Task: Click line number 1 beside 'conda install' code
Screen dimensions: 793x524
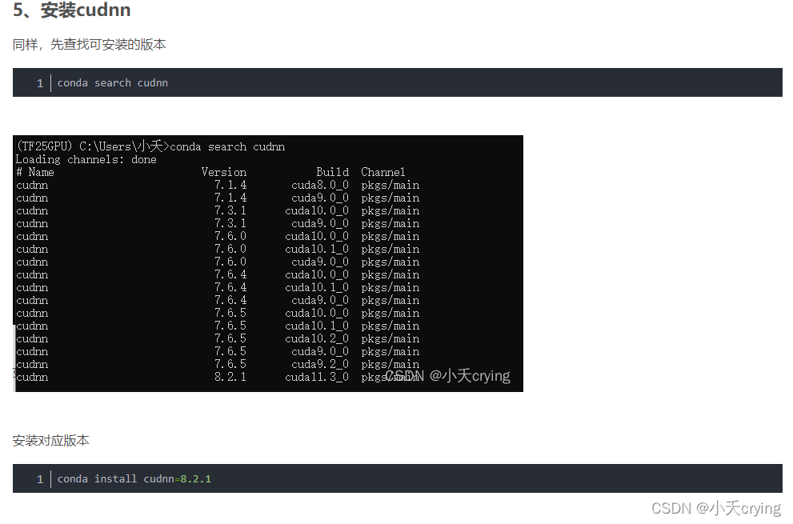Action: (x=40, y=479)
